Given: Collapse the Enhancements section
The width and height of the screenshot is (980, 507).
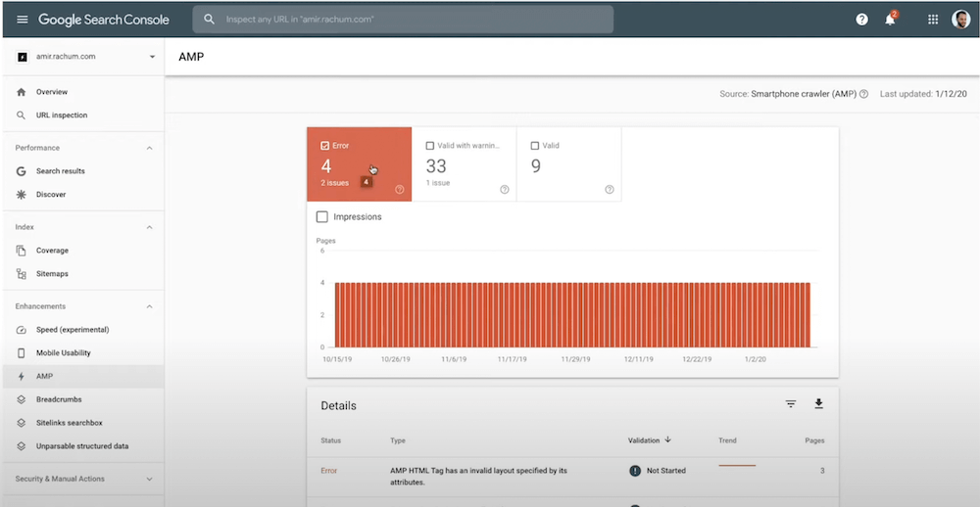Looking at the screenshot, I should coord(149,306).
